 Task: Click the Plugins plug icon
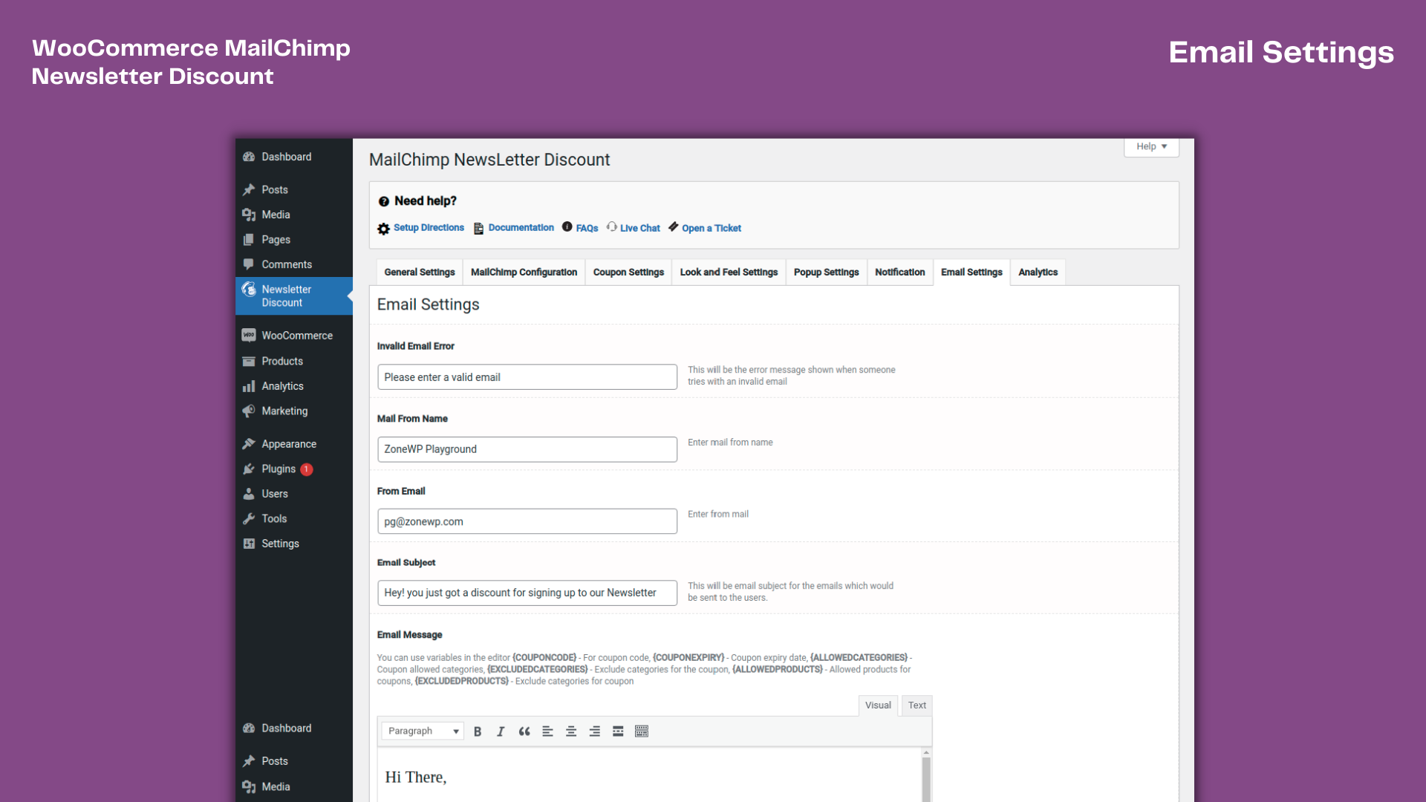click(x=249, y=469)
